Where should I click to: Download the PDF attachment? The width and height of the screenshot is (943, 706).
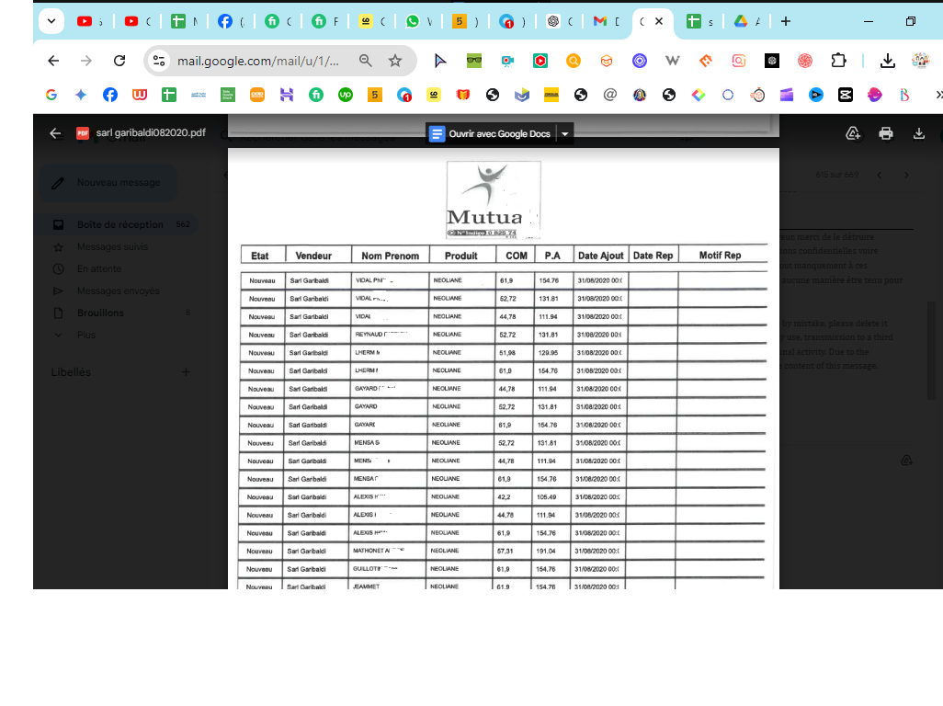[x=918, y=133]
